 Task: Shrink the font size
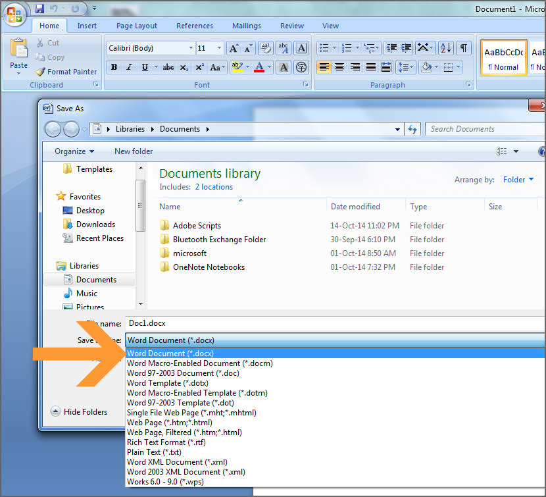[x=248, y=48]
